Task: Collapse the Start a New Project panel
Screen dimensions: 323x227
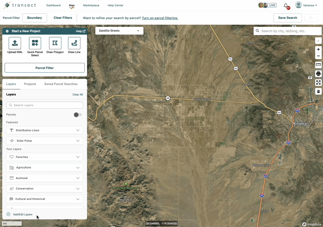Action: pos(7,31)
